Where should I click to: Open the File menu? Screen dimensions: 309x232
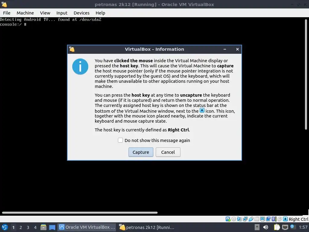[x=7, y=13]
